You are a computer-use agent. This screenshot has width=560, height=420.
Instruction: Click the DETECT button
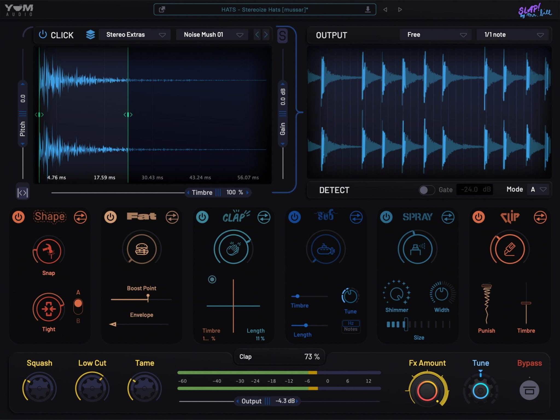(x=334, y=190)
